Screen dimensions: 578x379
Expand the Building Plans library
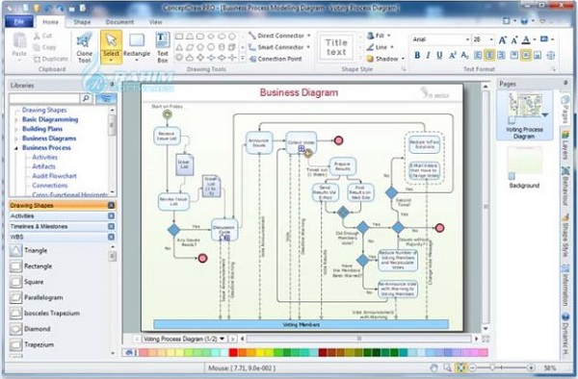(16, 130)
